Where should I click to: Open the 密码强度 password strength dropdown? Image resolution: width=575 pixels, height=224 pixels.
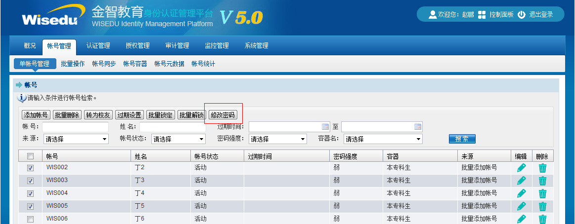pyautogui.click(x=277, y=139)
